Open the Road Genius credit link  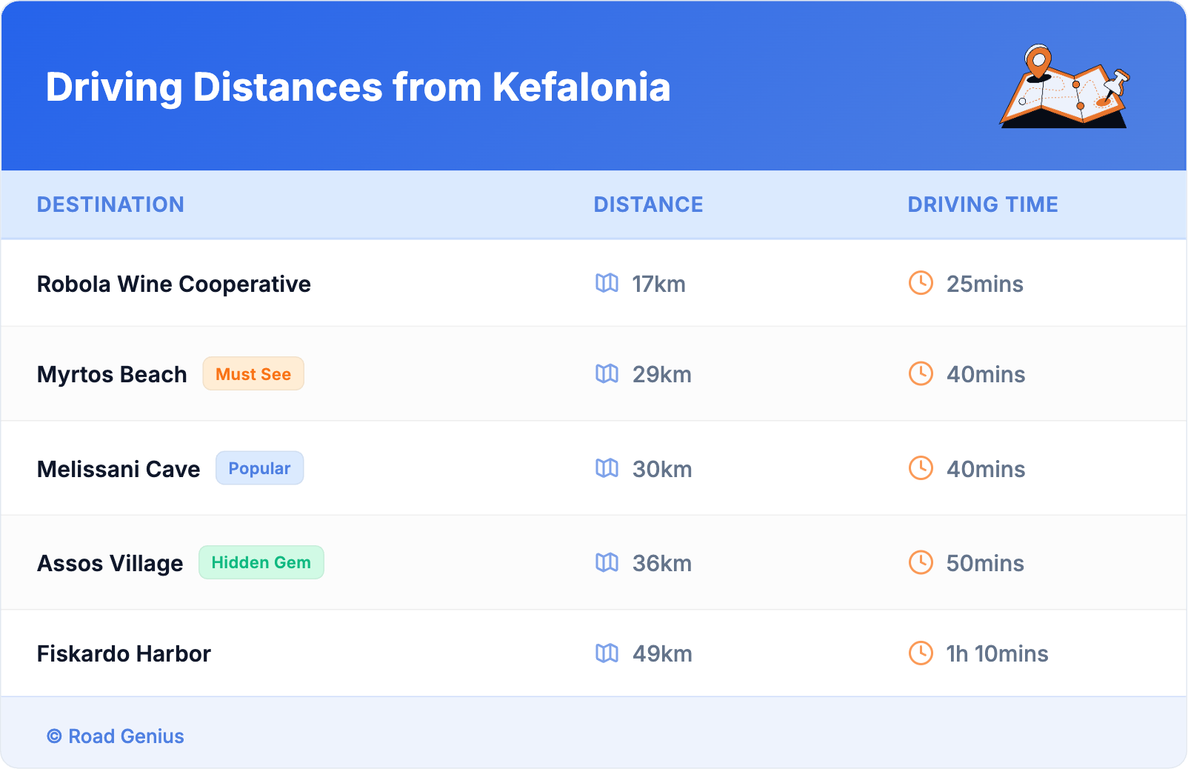[x=116, y=736]
